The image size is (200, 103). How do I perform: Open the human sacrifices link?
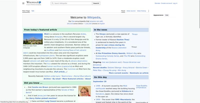pos(54,66)
